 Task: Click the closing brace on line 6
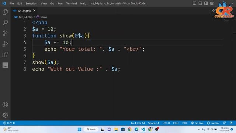click(34, 56)
